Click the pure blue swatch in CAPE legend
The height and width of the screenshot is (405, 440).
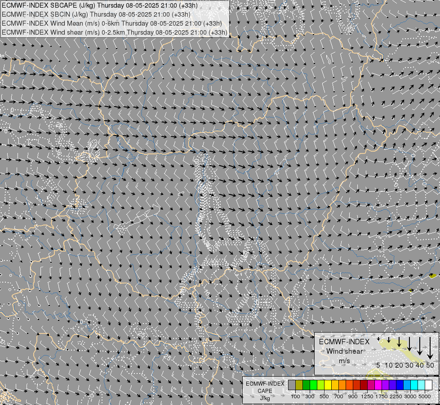400,385
